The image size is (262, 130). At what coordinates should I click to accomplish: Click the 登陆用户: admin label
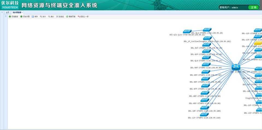click(229, 8)
